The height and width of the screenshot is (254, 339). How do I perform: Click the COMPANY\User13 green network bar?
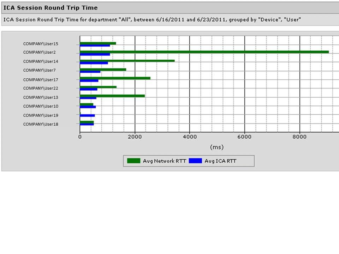(x=112, y=96)
